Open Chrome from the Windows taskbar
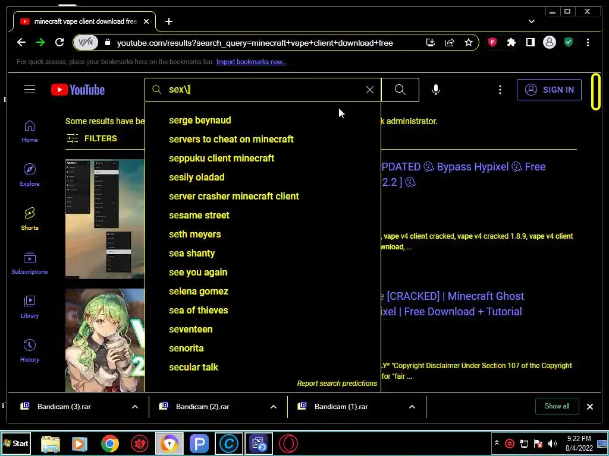 pos(110,443)
